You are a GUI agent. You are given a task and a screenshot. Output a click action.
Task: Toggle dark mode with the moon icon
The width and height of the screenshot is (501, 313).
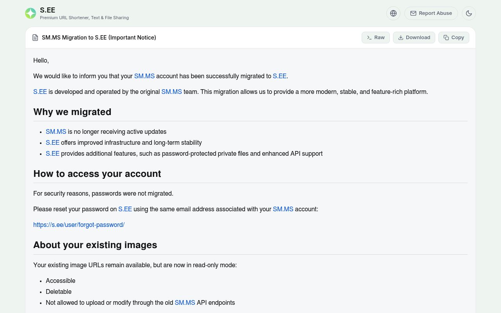pos(469,13)
